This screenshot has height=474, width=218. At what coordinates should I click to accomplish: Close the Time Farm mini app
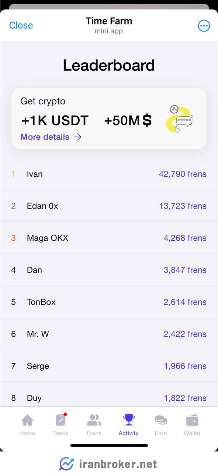tap(21, 25)
